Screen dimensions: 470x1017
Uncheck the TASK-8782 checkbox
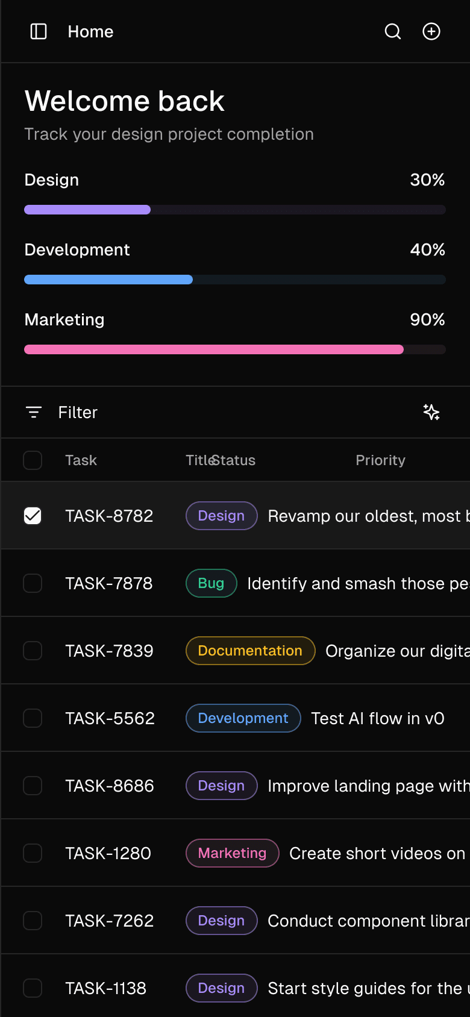click(33, 516)
